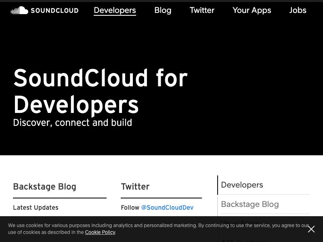Open the Developers nav item
323x242 pixels.
pyautogui.click(x=115, y=10)
